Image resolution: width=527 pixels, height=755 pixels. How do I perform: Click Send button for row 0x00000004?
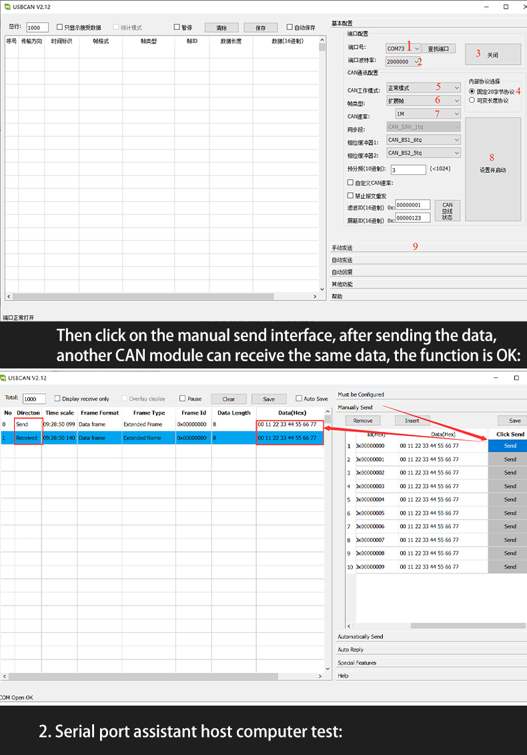(x=508, y=499)
